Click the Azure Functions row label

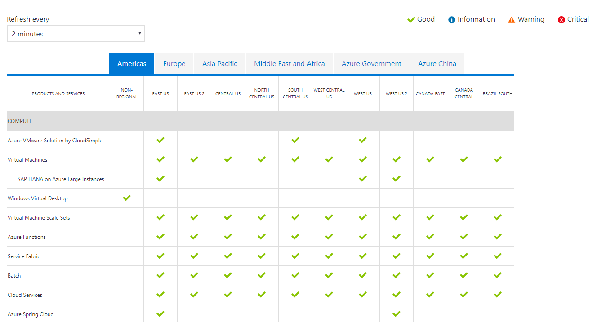tap(27, 237)
